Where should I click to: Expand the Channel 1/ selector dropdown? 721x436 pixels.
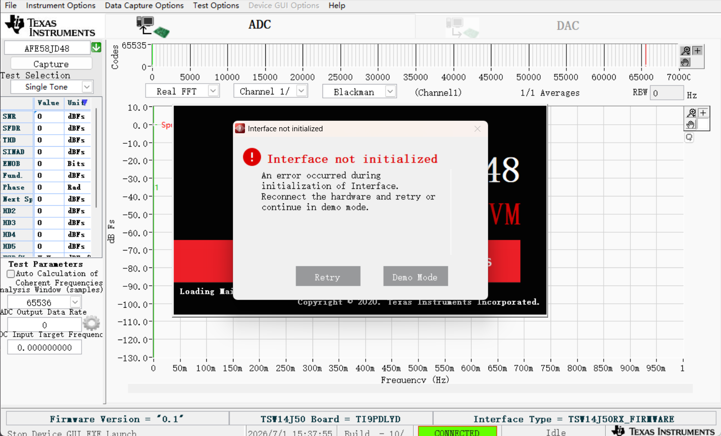pos(302,90)
